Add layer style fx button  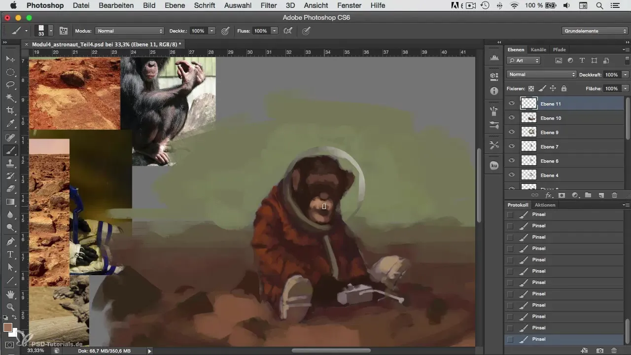pos(548,195)
